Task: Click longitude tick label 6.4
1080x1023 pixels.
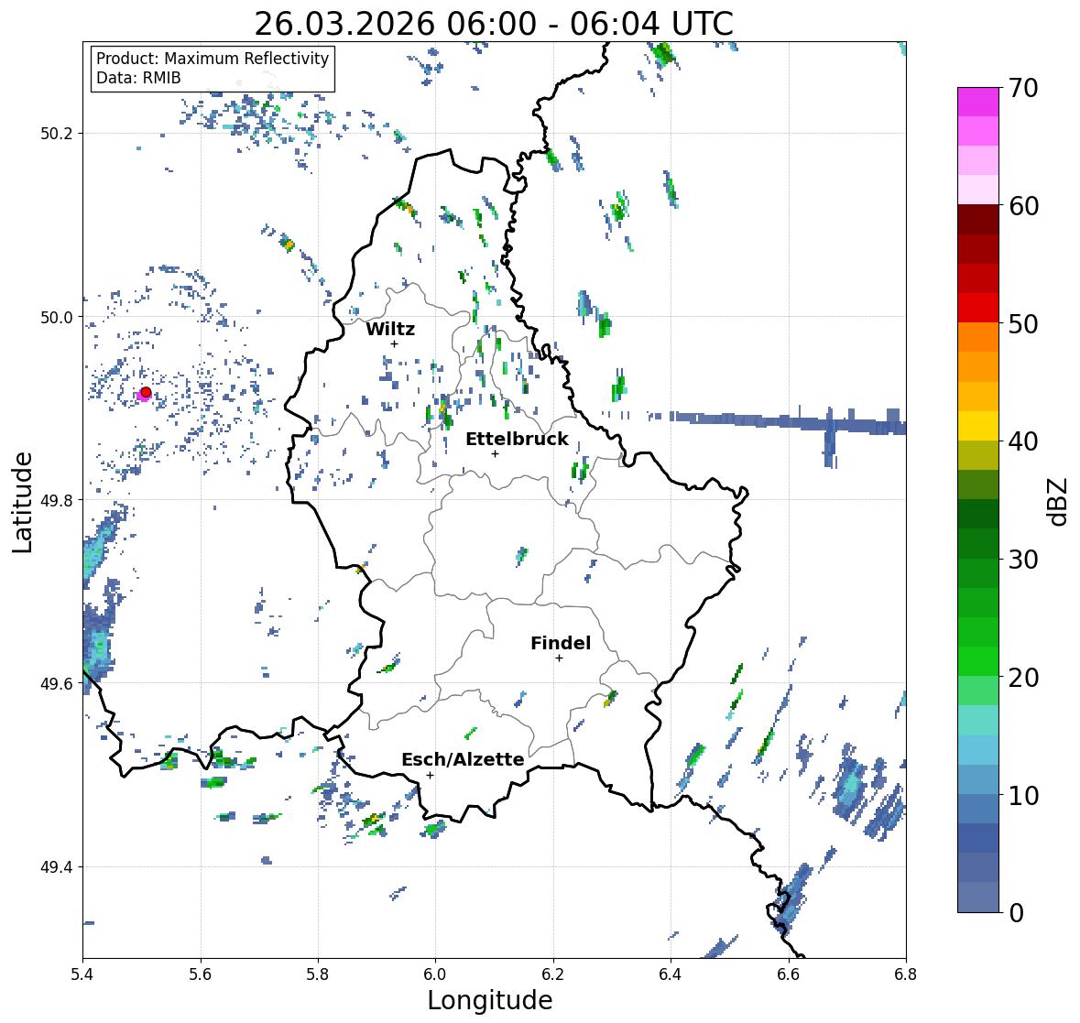Action: 671,974
